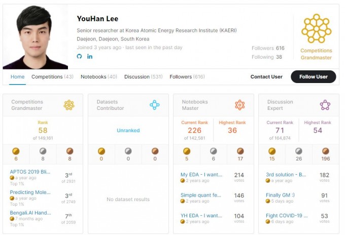Click the Competitions Grandmaster tier badge
Viewport: 345px width, 235px height.
pyautogui.click(x=316, y=29)
